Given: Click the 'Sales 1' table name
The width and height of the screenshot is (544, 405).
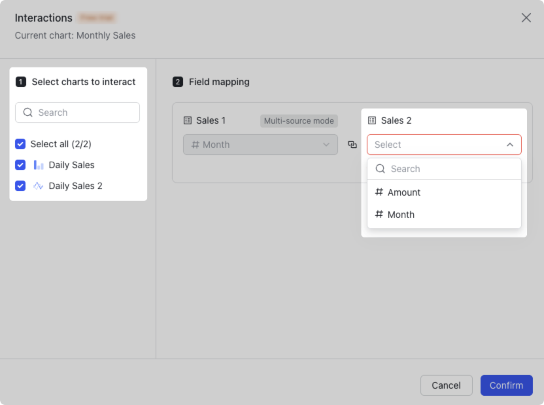Looking at the screenshot, I should coord(211,120).
